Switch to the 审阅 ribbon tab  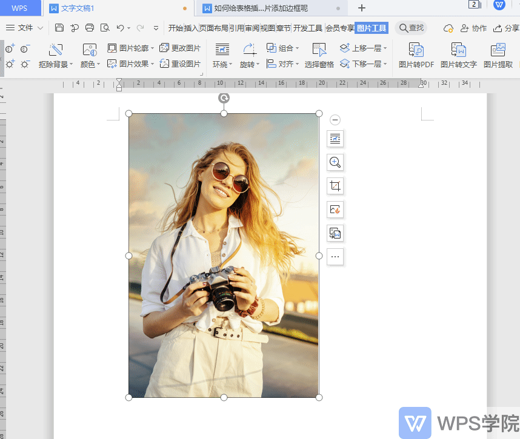pyautogui.click(x=252, y=28)
